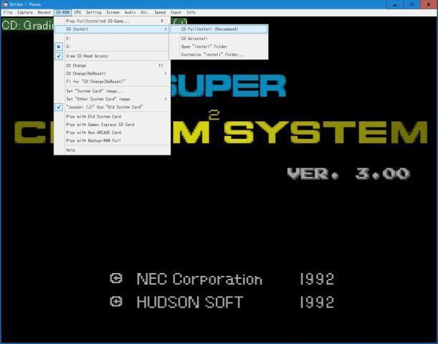Open the CPU menu
438x344 pixels.
click(x=77, y=12)
